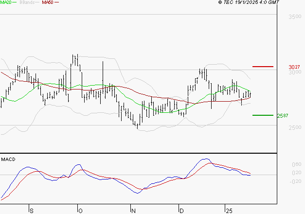The width and height of the screenshot is (305, 214).
Task: Click the -020 MACD scale label
Action: point(295,182)
